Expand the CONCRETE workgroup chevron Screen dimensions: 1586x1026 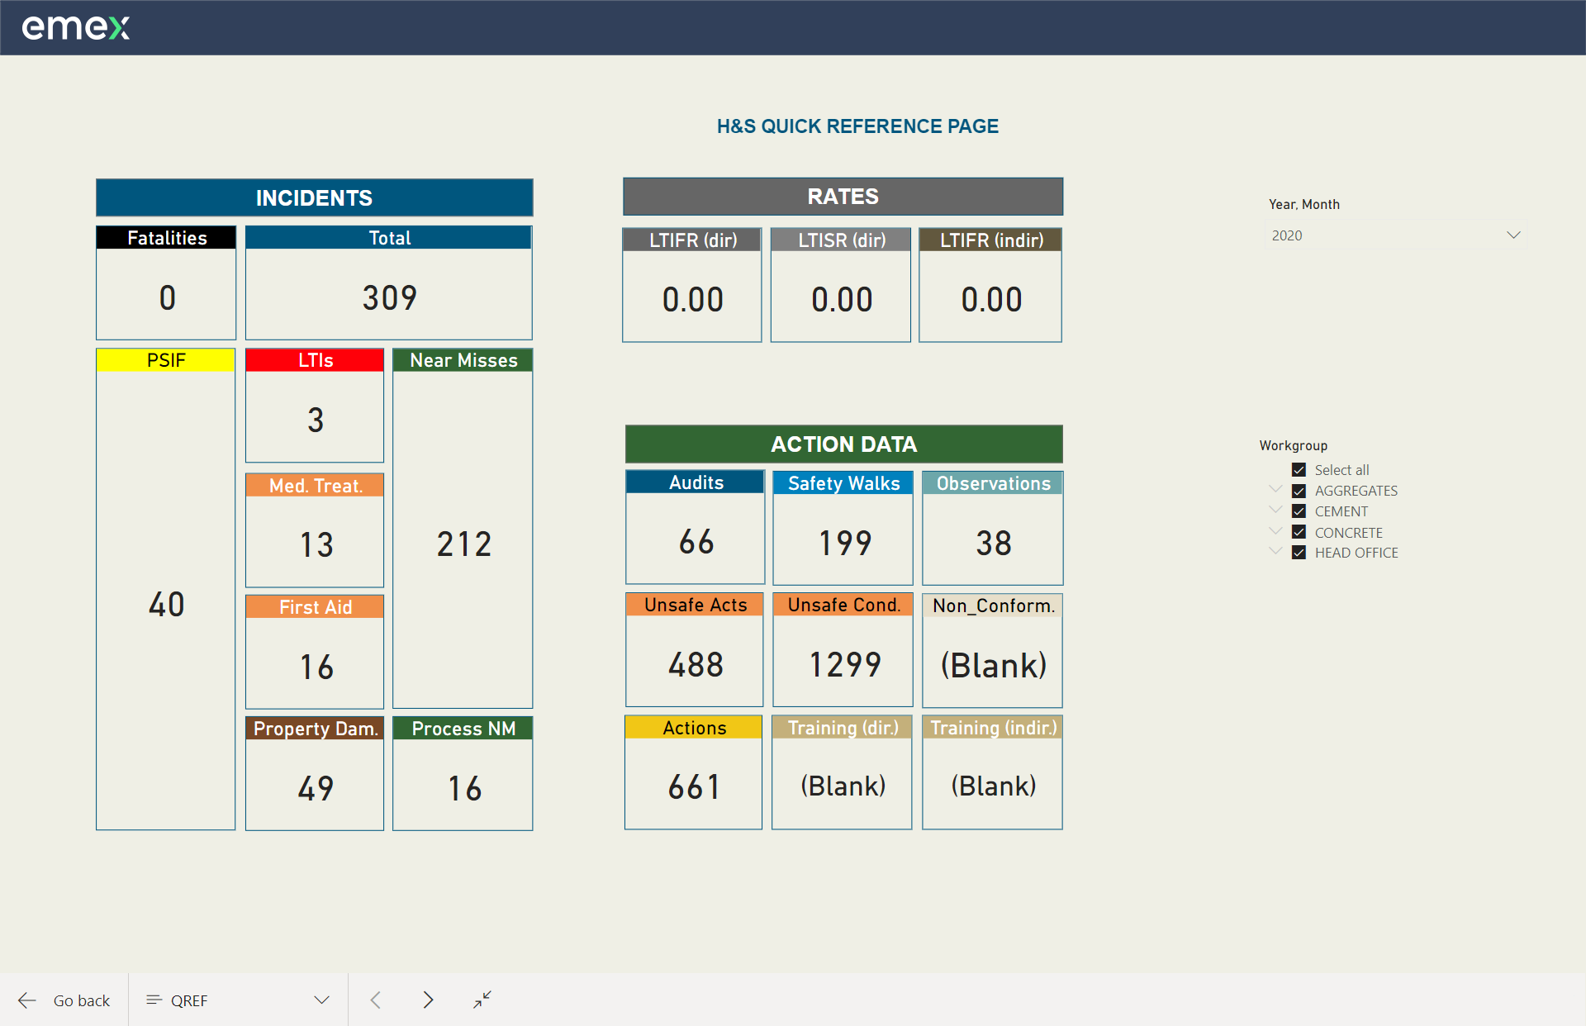coord(1275,530)
